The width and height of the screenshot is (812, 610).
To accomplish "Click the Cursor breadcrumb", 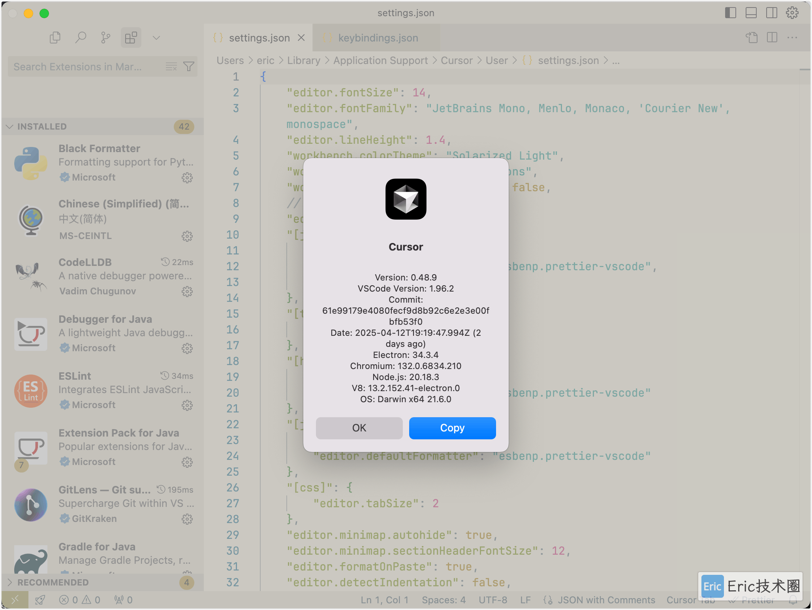I will (457, 60).
